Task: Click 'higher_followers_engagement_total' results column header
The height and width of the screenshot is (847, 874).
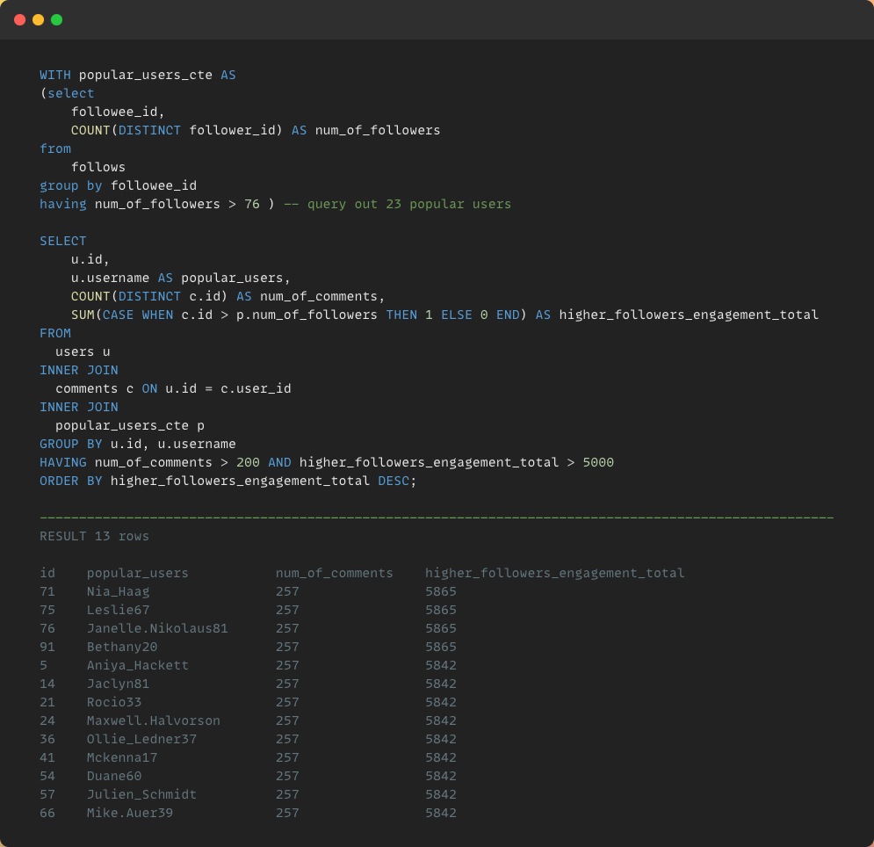Action: (554, 573)
